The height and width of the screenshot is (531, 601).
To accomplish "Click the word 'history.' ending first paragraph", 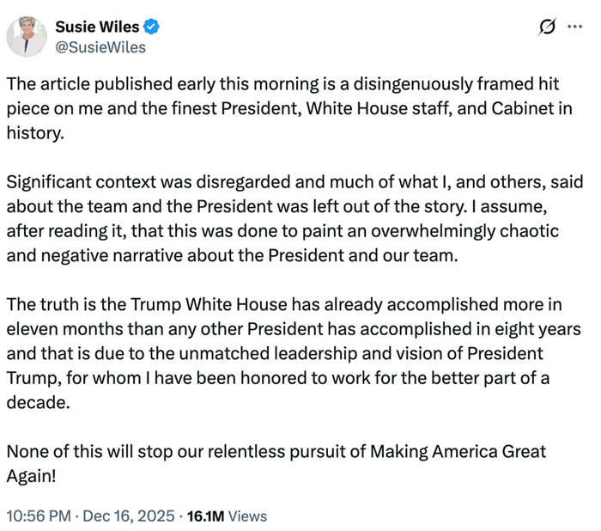I will 34,134.
